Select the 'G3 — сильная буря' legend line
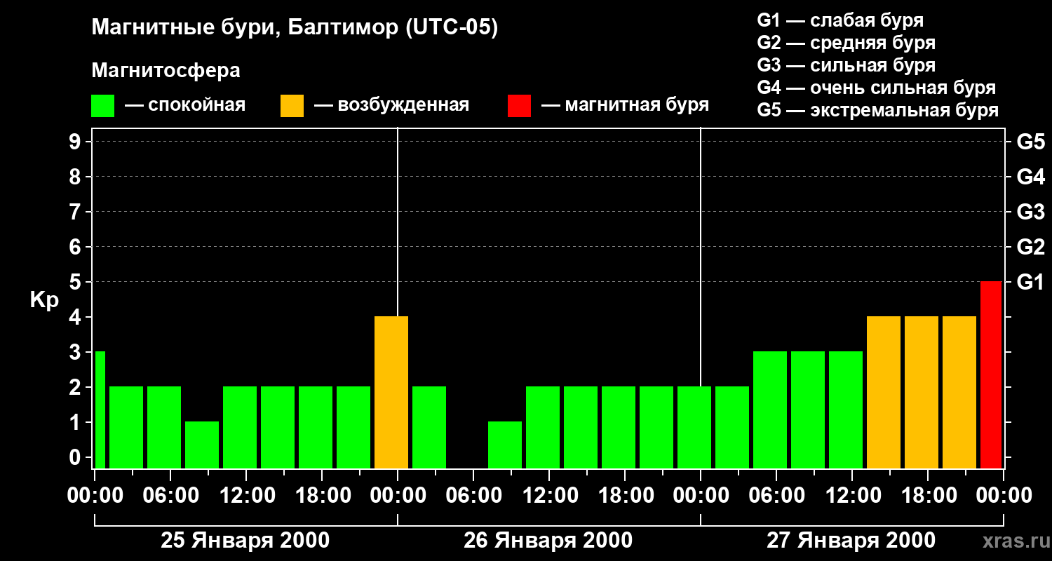This screenshot has width=1052, height=561. tap(847, 65)
